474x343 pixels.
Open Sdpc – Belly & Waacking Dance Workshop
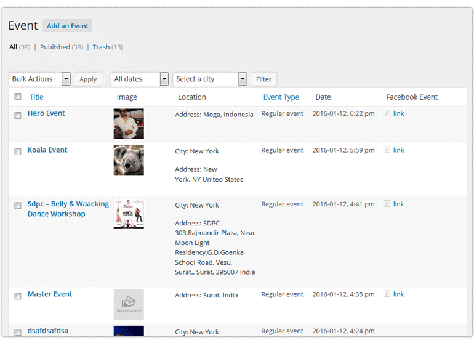68,209
